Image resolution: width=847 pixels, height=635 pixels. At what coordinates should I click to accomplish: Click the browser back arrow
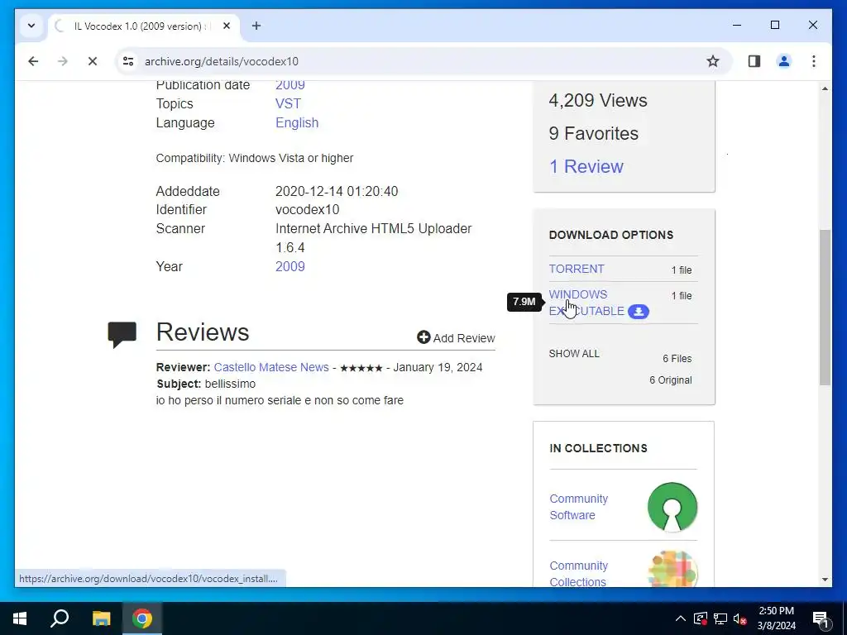pos(33,61)
